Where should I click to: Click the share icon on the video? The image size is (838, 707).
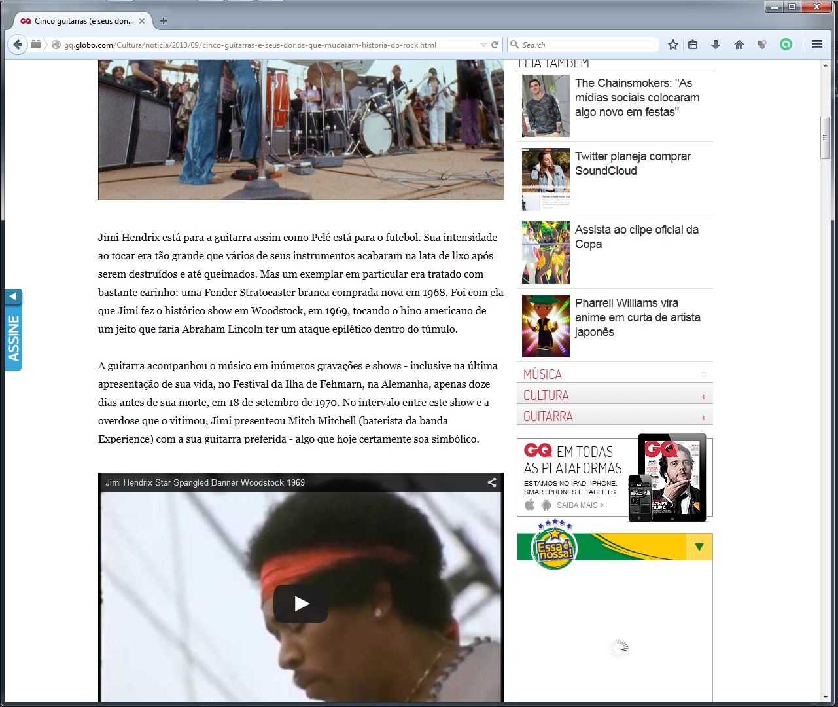[491, 482]
